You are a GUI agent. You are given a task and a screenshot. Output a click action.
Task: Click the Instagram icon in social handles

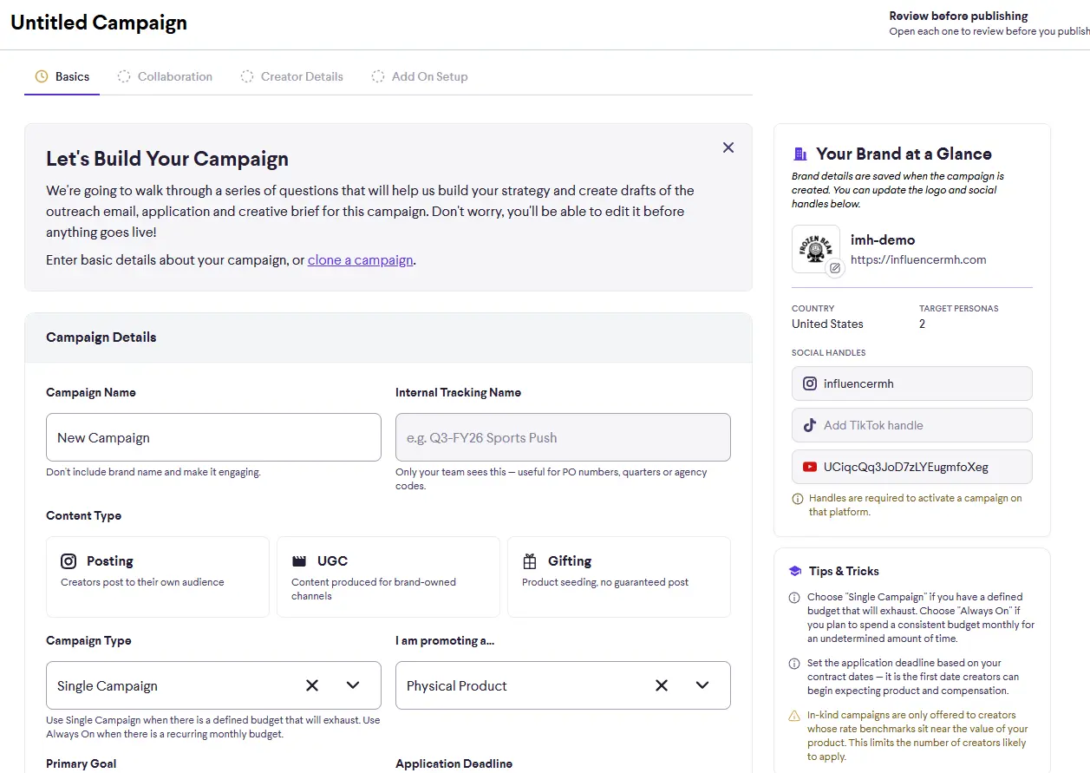(x=810, y=383)
